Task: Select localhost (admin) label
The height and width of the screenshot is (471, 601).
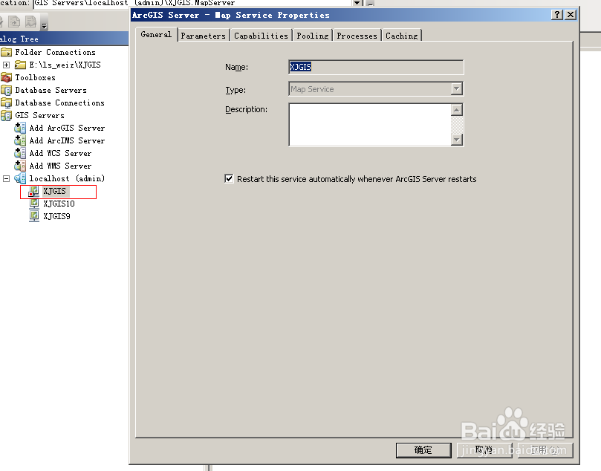Action: pyautogui.click(x=67, y=178)
